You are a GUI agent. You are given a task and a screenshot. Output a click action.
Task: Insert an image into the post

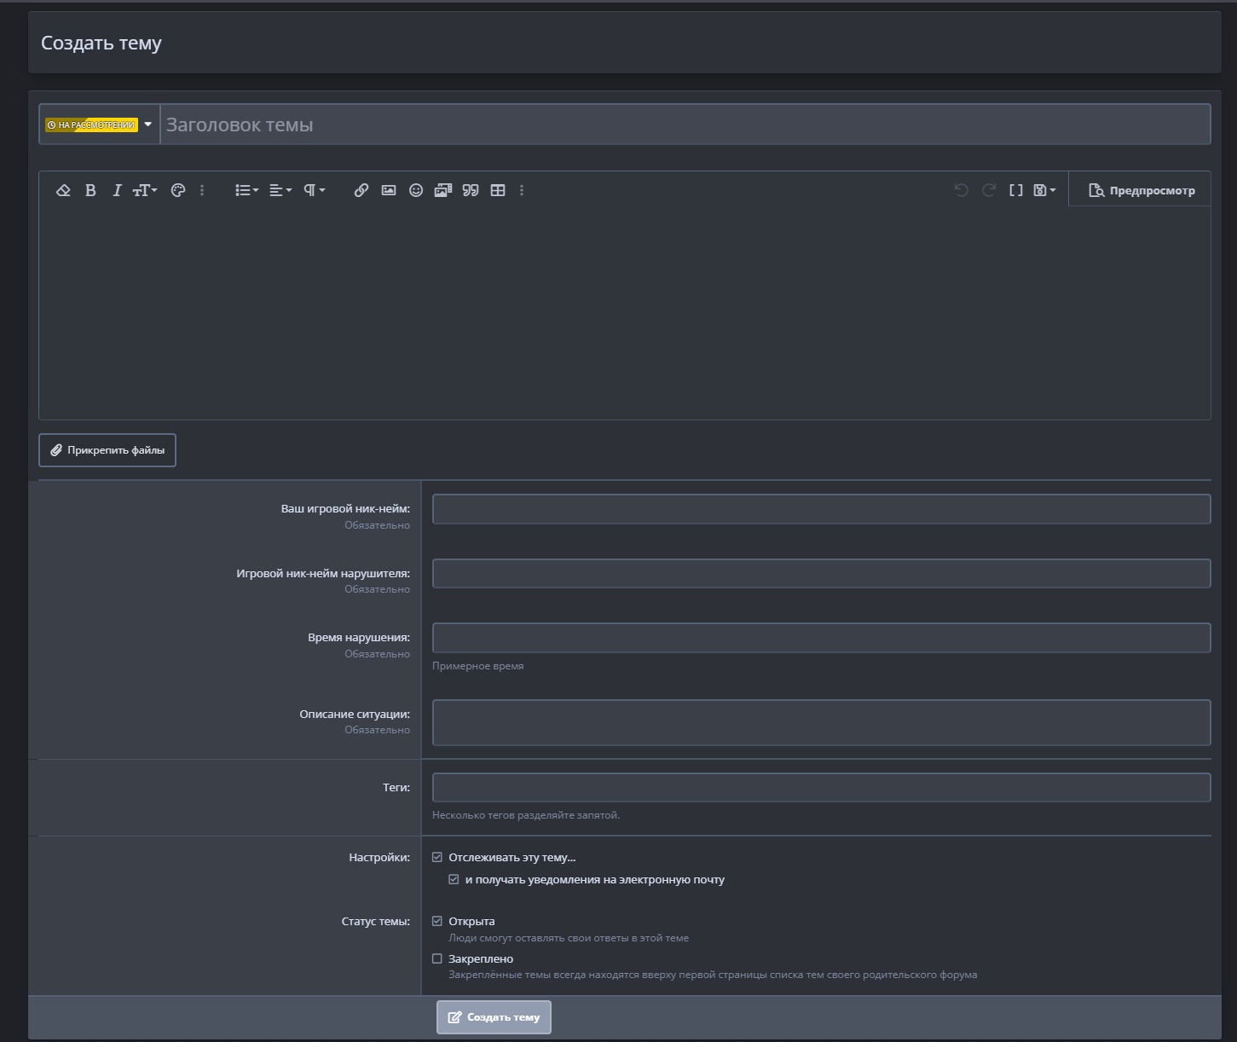[x=389, y=190]
